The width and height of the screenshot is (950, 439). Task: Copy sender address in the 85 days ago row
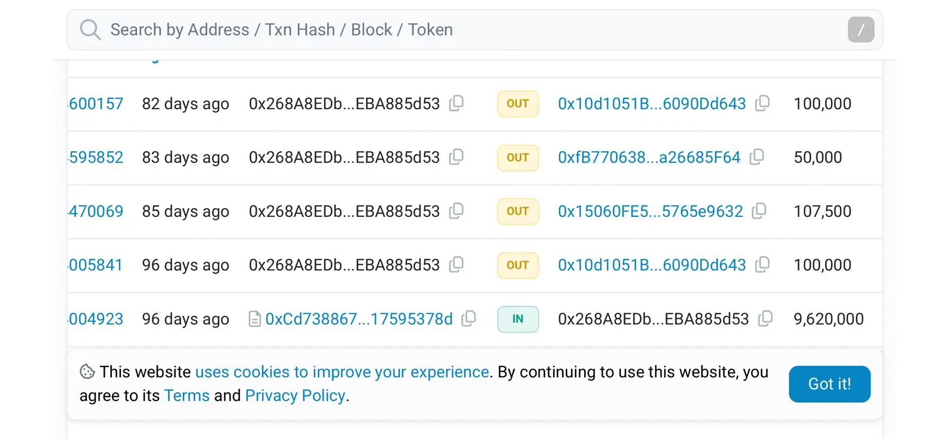click(456, 211)
